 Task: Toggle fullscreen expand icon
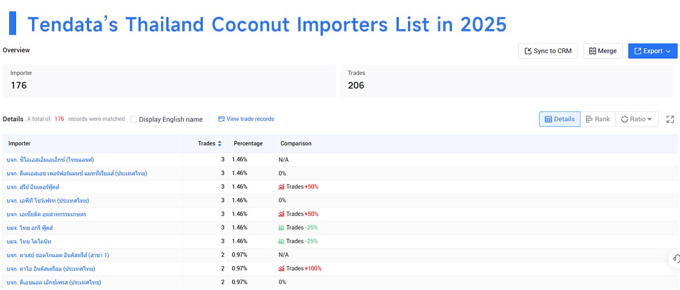670,119
